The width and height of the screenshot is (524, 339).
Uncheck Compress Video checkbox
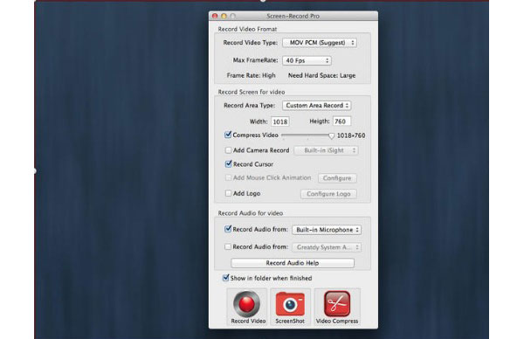(228, 135)
